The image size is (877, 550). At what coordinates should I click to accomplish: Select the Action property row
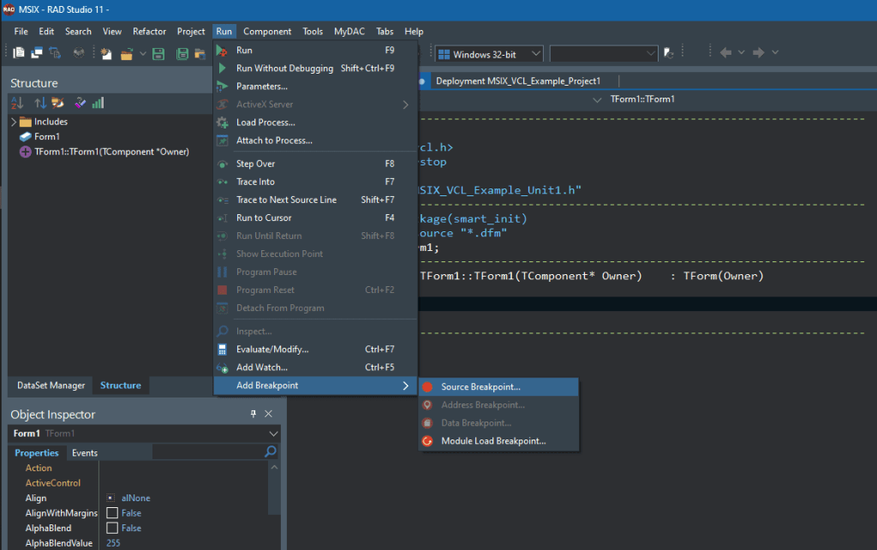138,468
